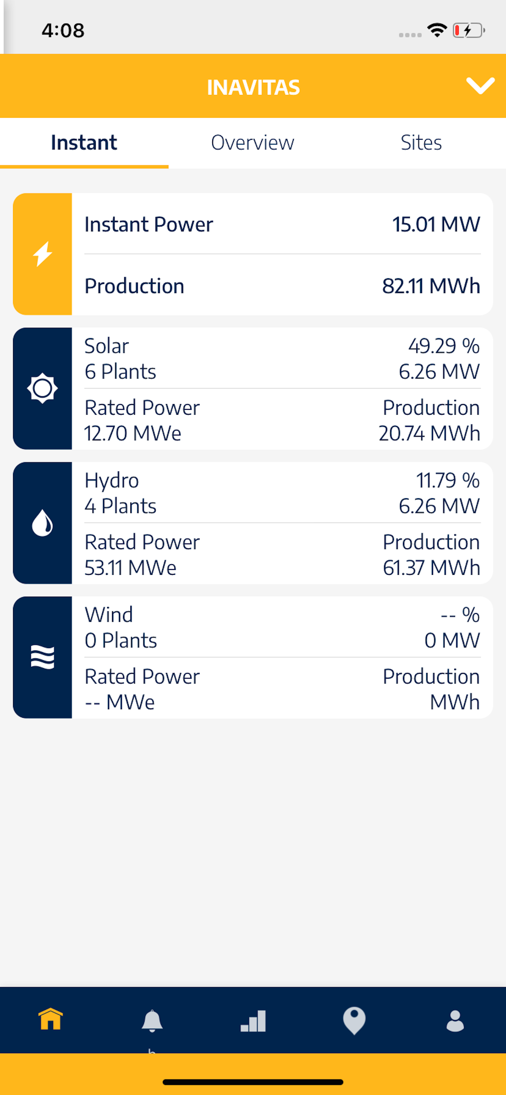Expand the INAVITAS header chevron
506x1095 pixels.
click(480, 86)
